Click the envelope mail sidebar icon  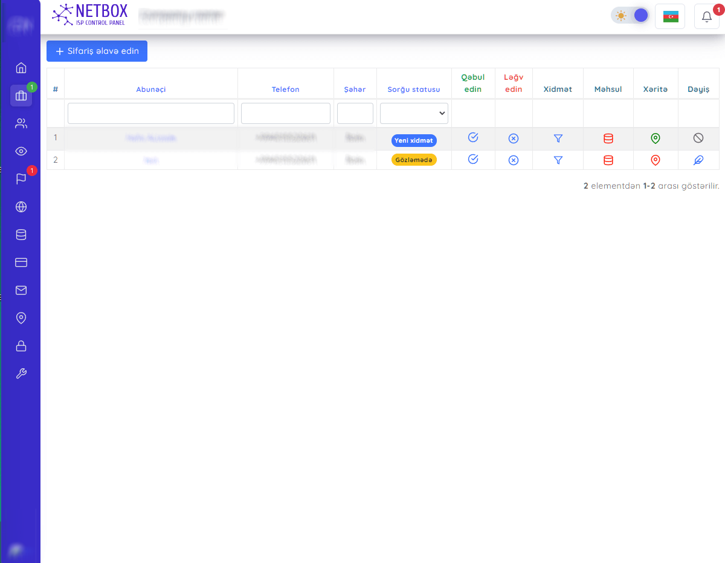pos(21,290)
